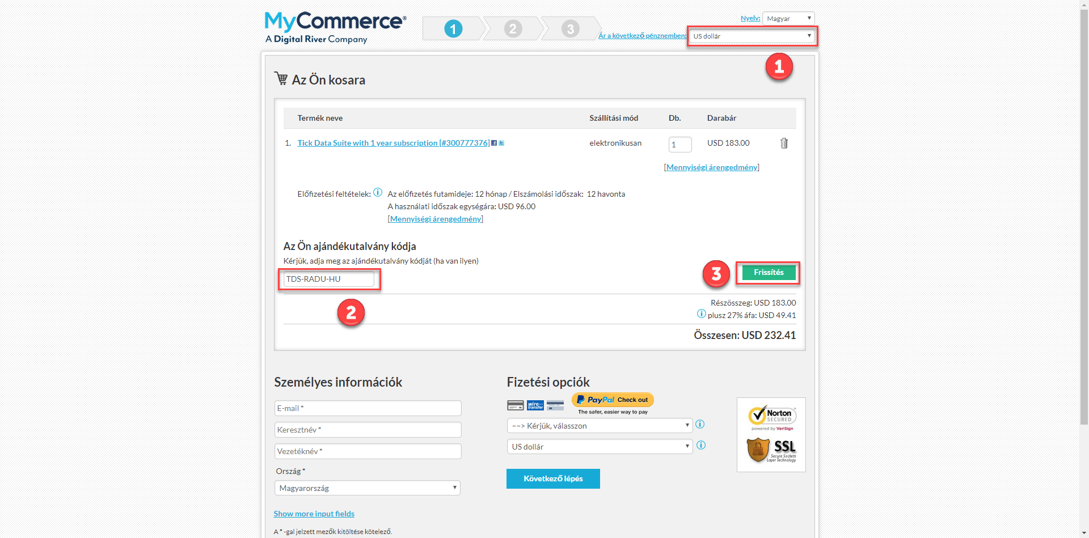
Task: Click the Következő lépés button
Action: tap(553, 478)
